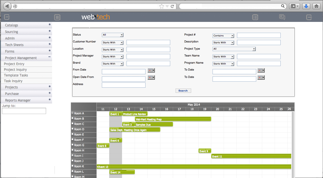Toggle the Room H row marker
Image resolution: width=323 pixels, height=178 pixels.
(x=73, y=150)
